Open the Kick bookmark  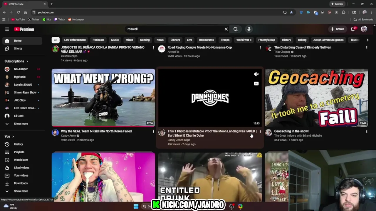(47, 20)
